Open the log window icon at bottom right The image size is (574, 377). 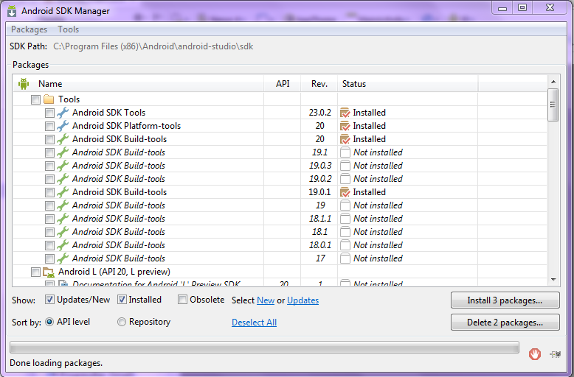point(556,353)
